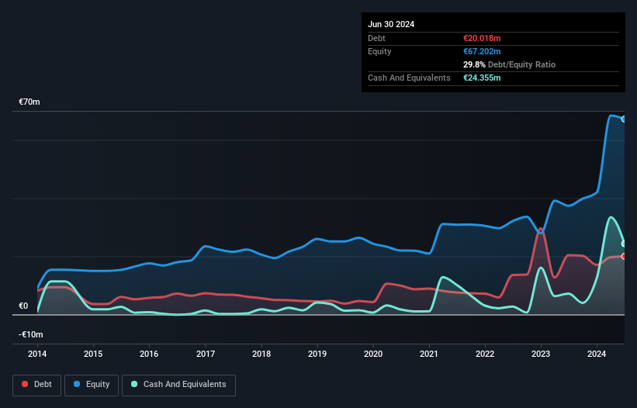Click the blue Equity endpoint marker
This screenshot has height=408, width=637.
pyautogui.click(x=624, y=119)
